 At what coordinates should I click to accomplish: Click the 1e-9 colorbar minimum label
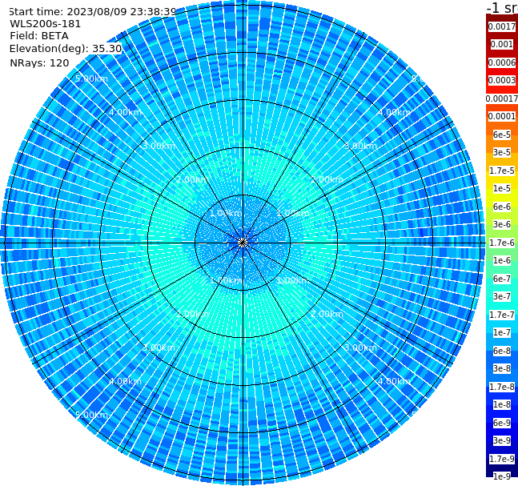click(x=502, y=476)
